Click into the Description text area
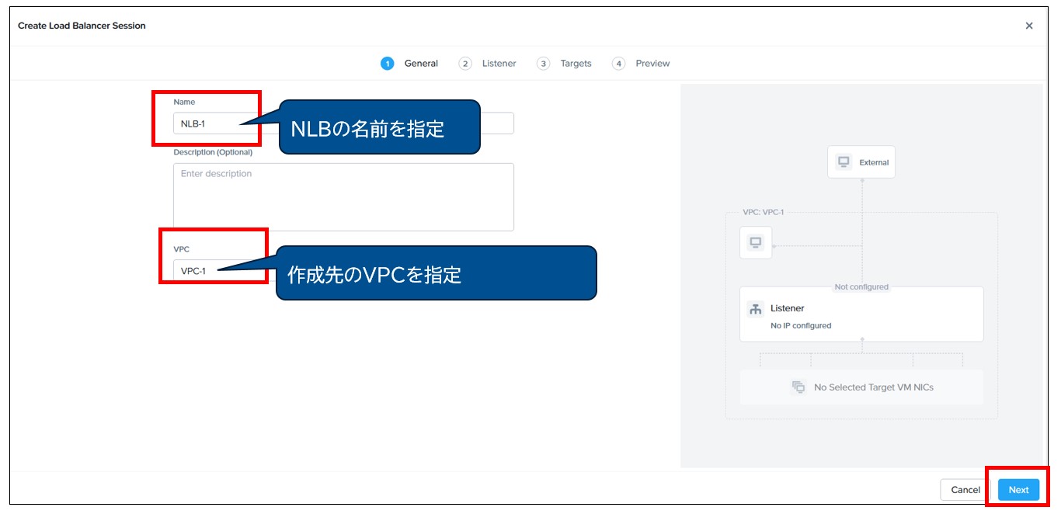 pos(343,196)
